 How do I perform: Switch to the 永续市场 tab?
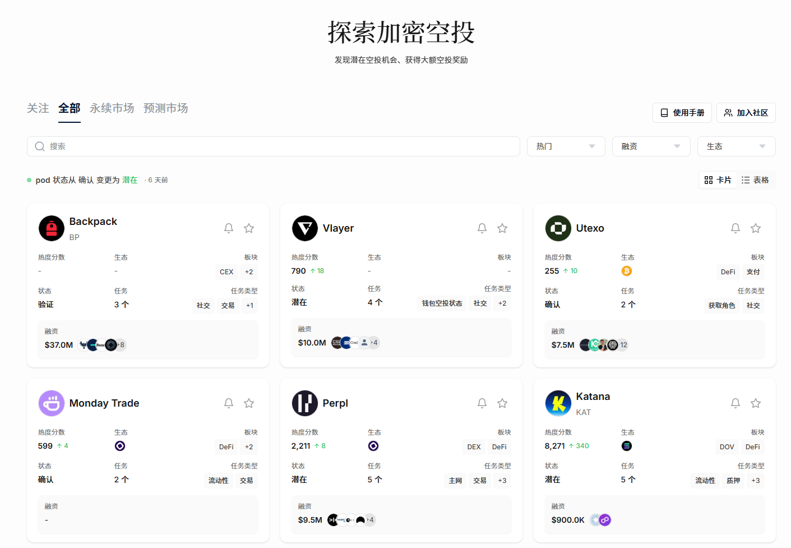click(x=112, y=108)
